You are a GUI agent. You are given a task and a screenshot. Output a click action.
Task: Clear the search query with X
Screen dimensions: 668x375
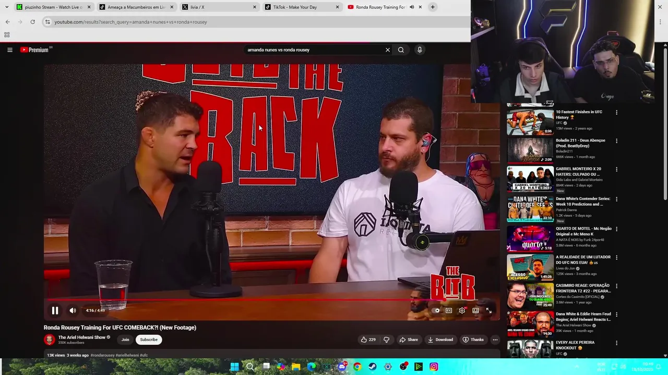(x=388, y=50)
